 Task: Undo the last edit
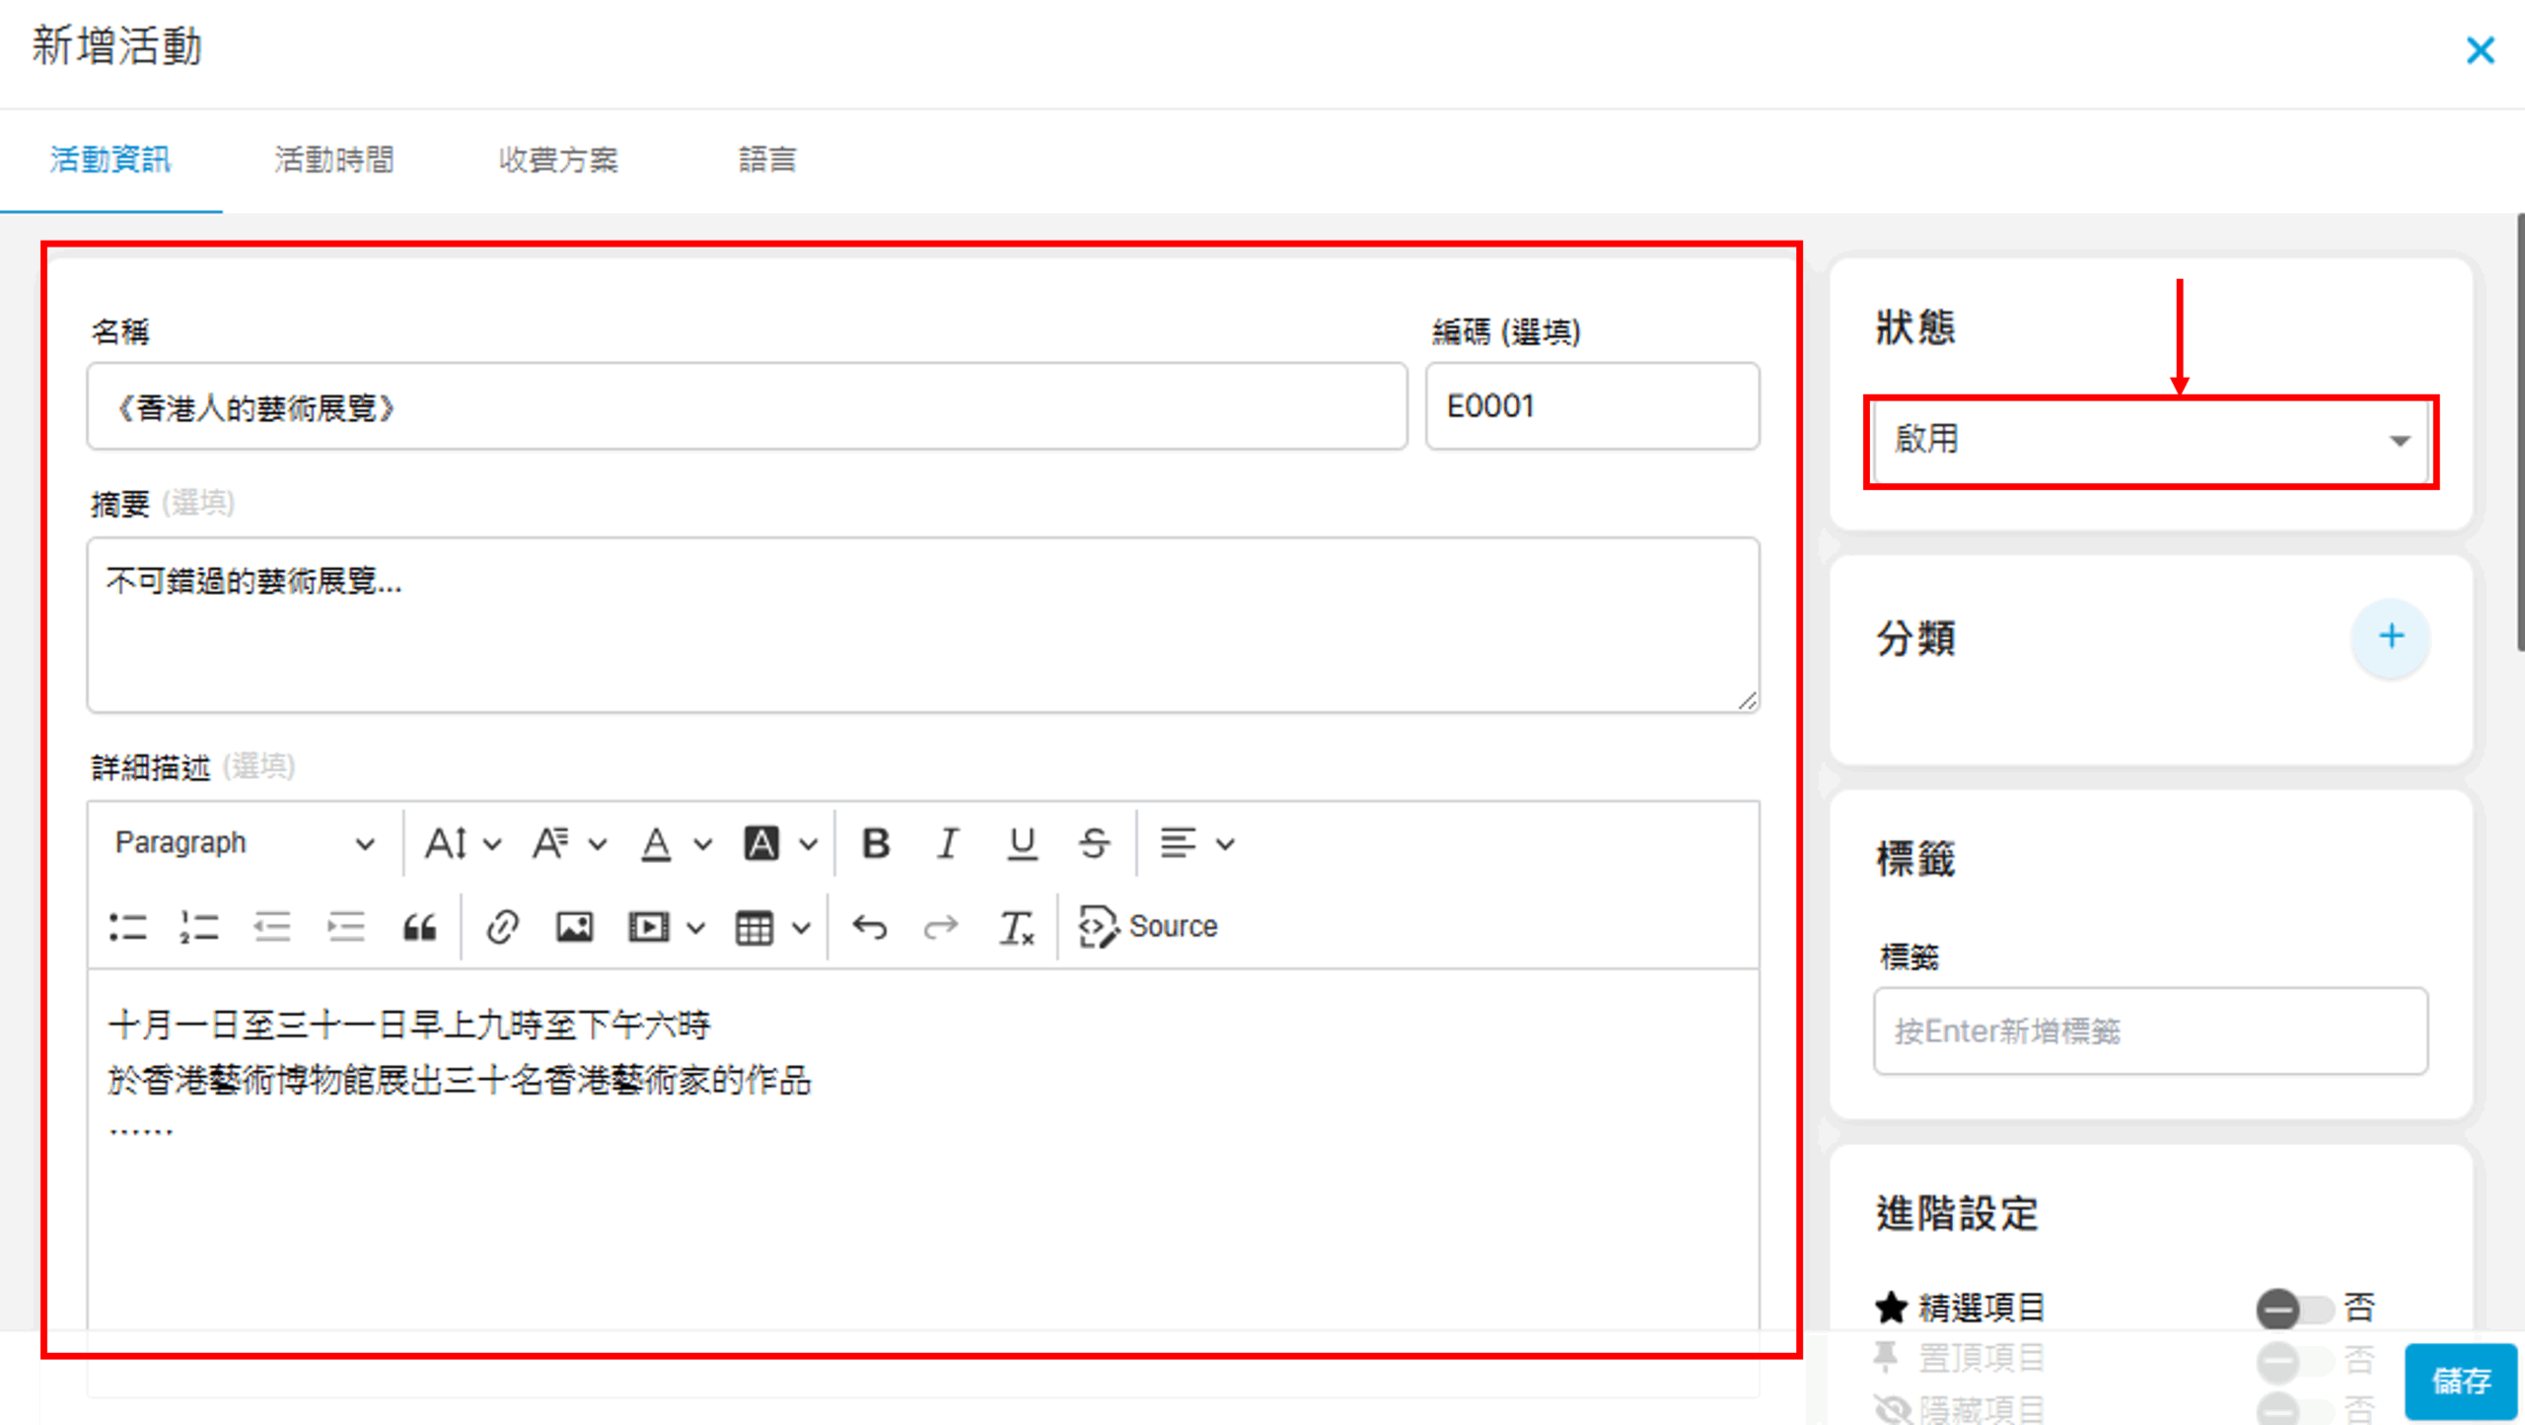click(869, 927)
